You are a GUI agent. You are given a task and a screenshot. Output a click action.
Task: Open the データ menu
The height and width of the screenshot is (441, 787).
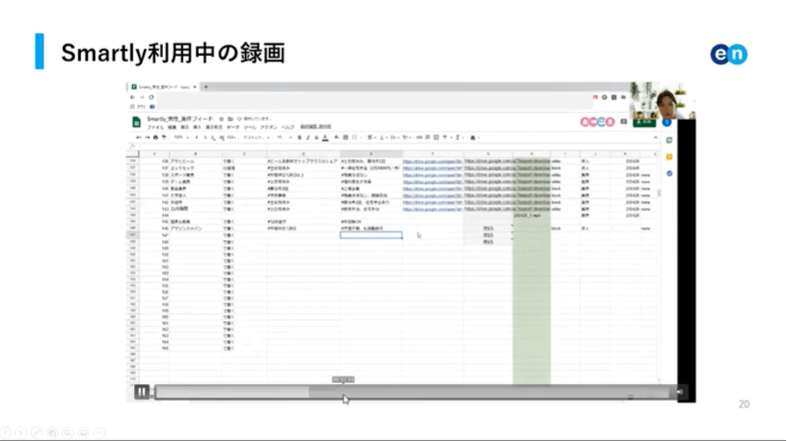pyautogui.click(x=233, y=127)
